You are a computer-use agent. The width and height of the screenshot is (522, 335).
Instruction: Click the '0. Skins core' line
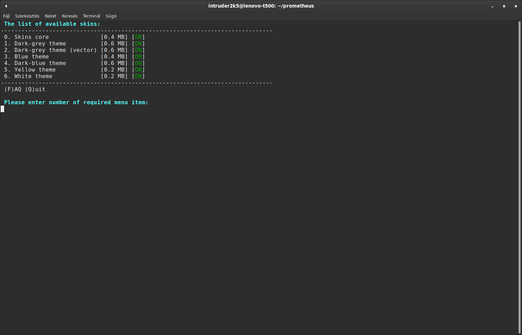pos(74,37)
